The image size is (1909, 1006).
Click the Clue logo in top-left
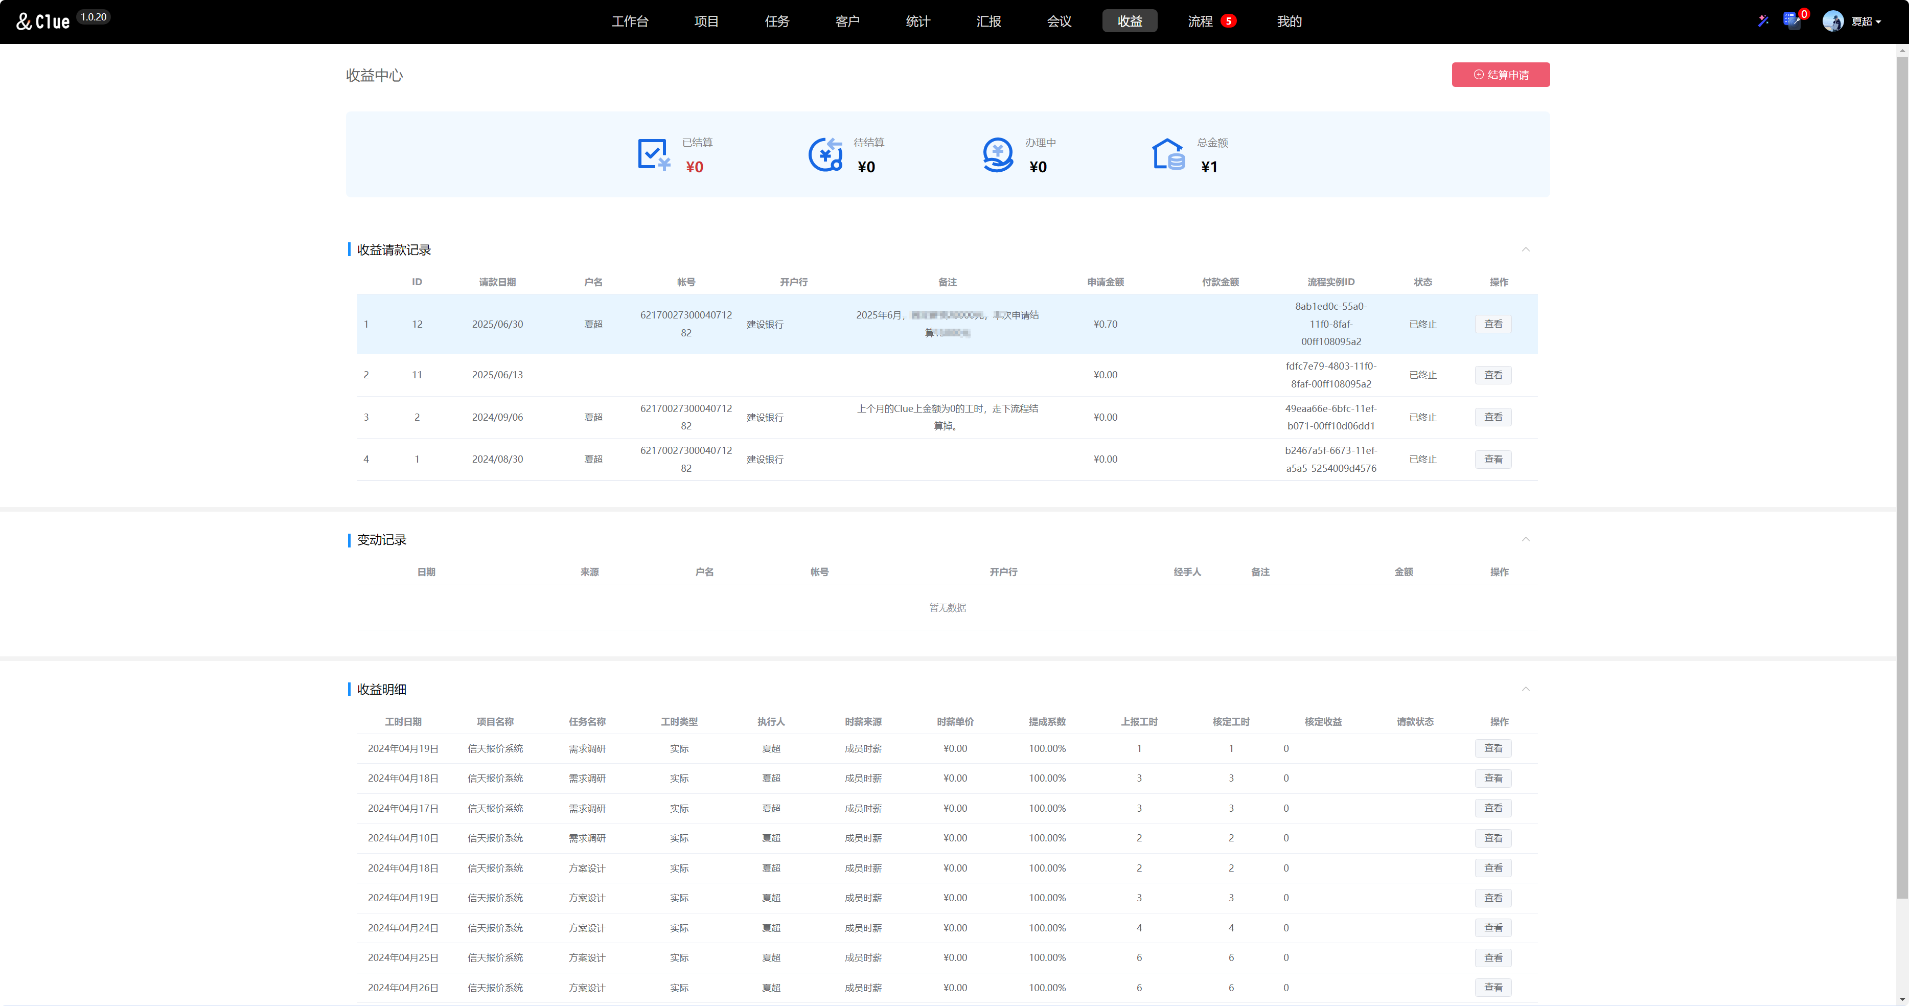point(43,21)
